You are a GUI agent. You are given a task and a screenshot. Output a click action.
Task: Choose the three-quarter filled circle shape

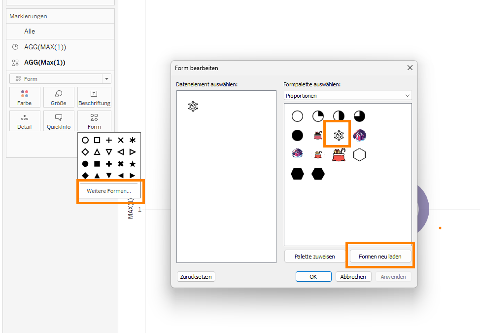pyautogui.click(x=359, y=116)
